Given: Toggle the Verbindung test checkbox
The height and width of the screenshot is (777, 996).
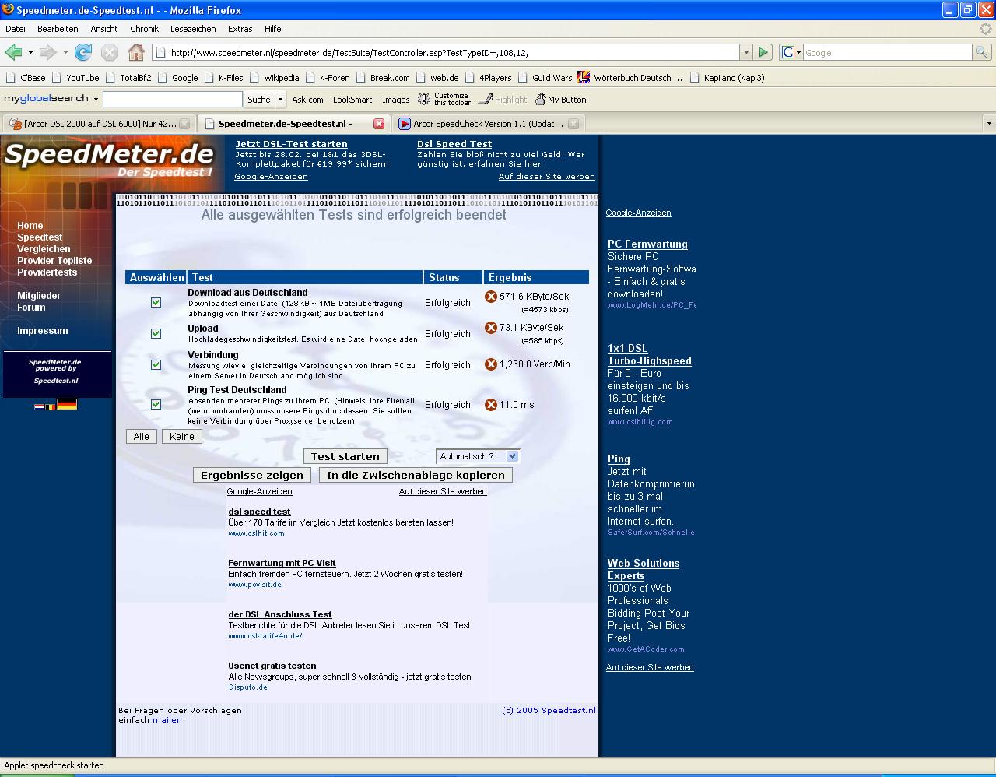Looking at the screenshot, I should tap(156, 364).
